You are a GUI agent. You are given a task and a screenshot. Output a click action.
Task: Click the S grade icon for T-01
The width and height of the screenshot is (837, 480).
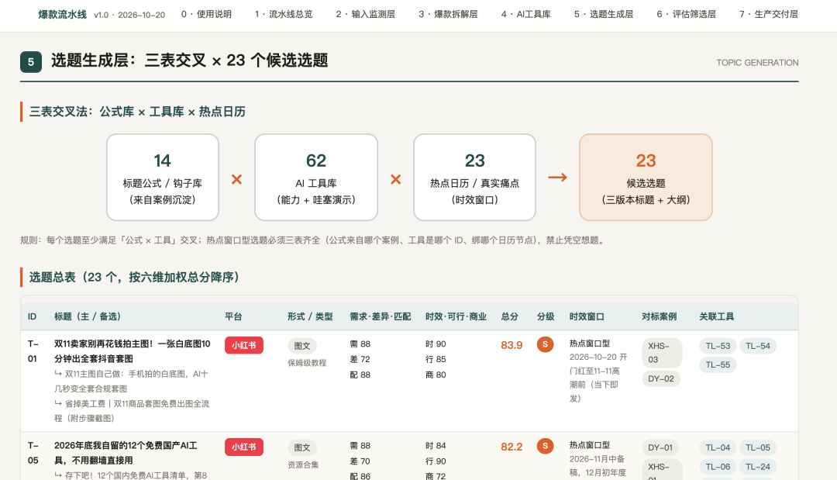tap(545, 344)
